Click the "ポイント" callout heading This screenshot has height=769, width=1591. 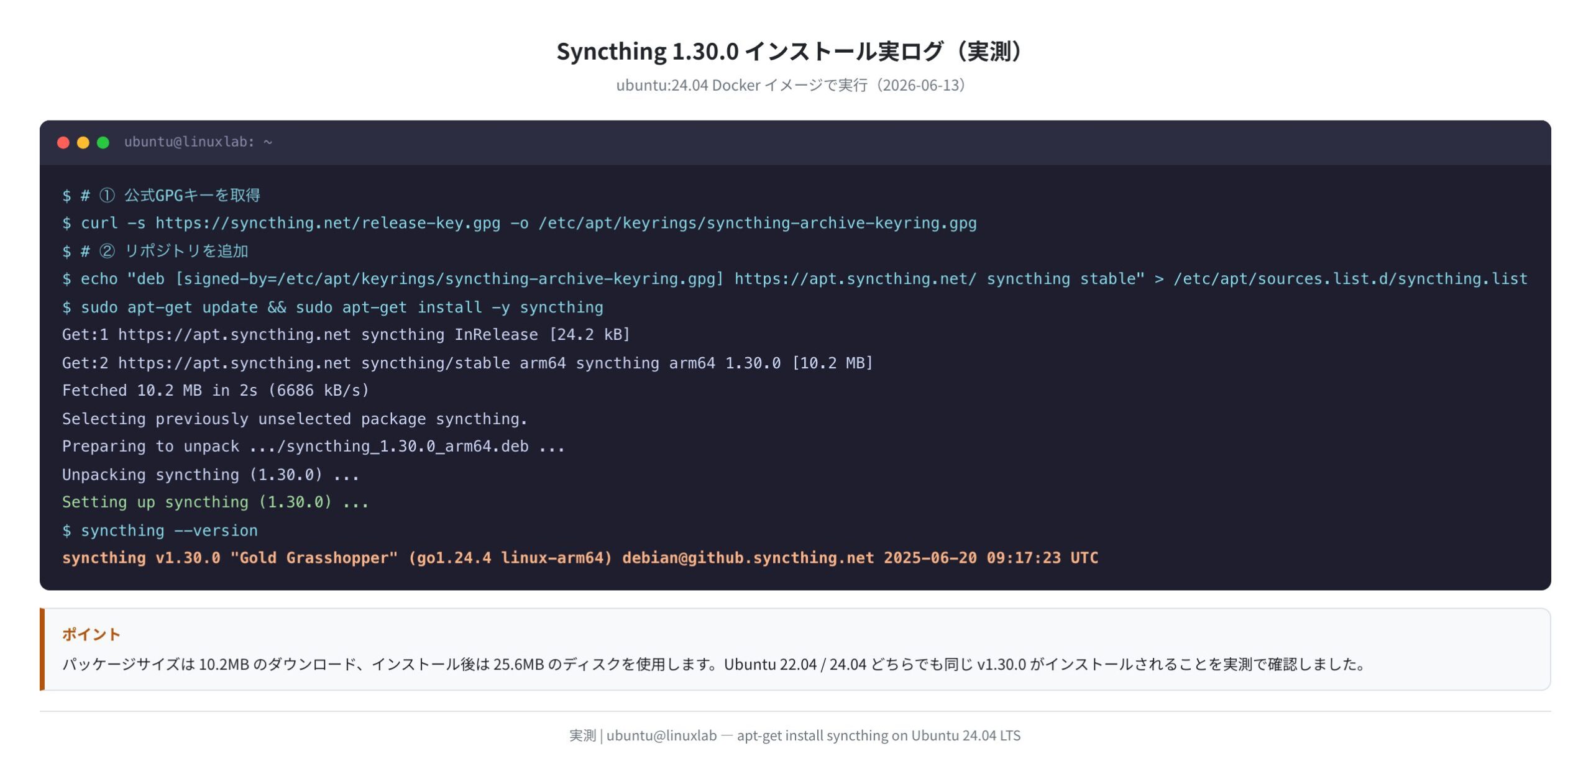91,634
